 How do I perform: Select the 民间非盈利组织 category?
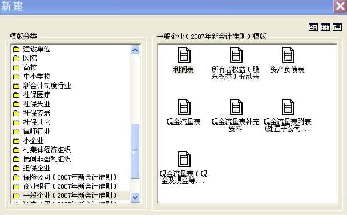point(47,159)
